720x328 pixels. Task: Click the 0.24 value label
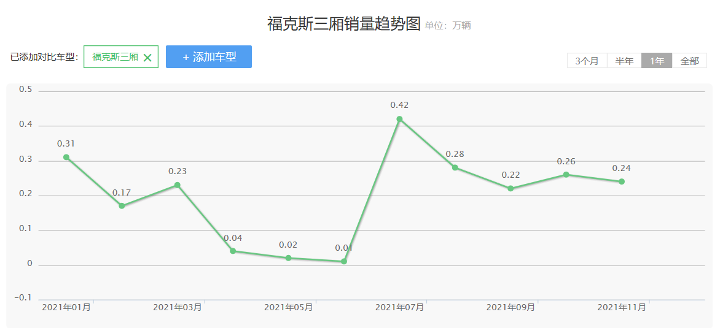coord(622,168)
